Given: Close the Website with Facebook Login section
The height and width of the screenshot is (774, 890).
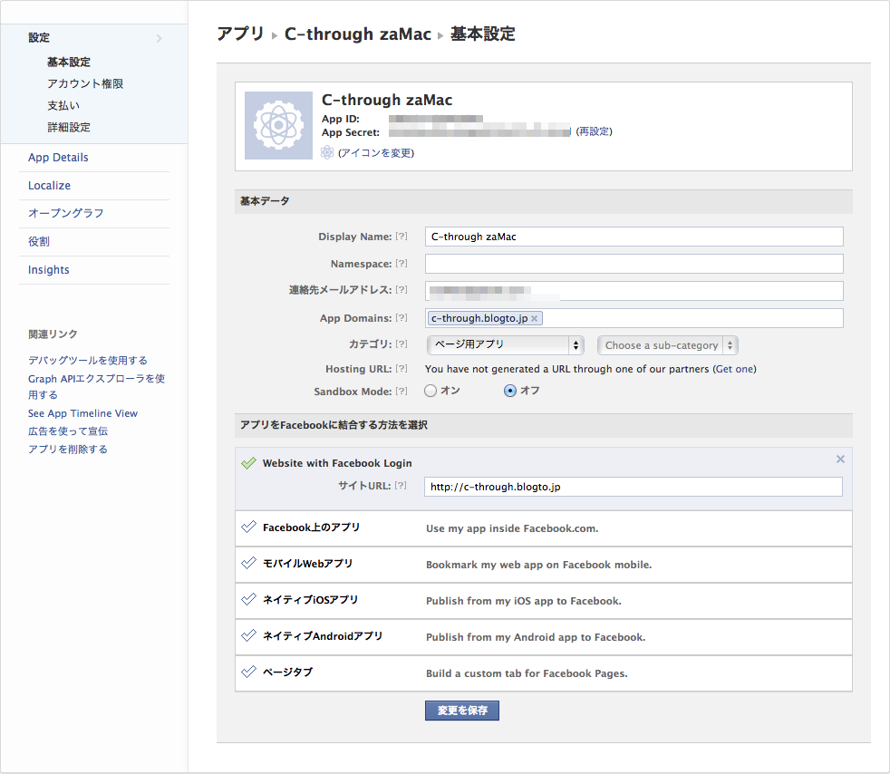Looking at the screenshot, I should [840, 460].
